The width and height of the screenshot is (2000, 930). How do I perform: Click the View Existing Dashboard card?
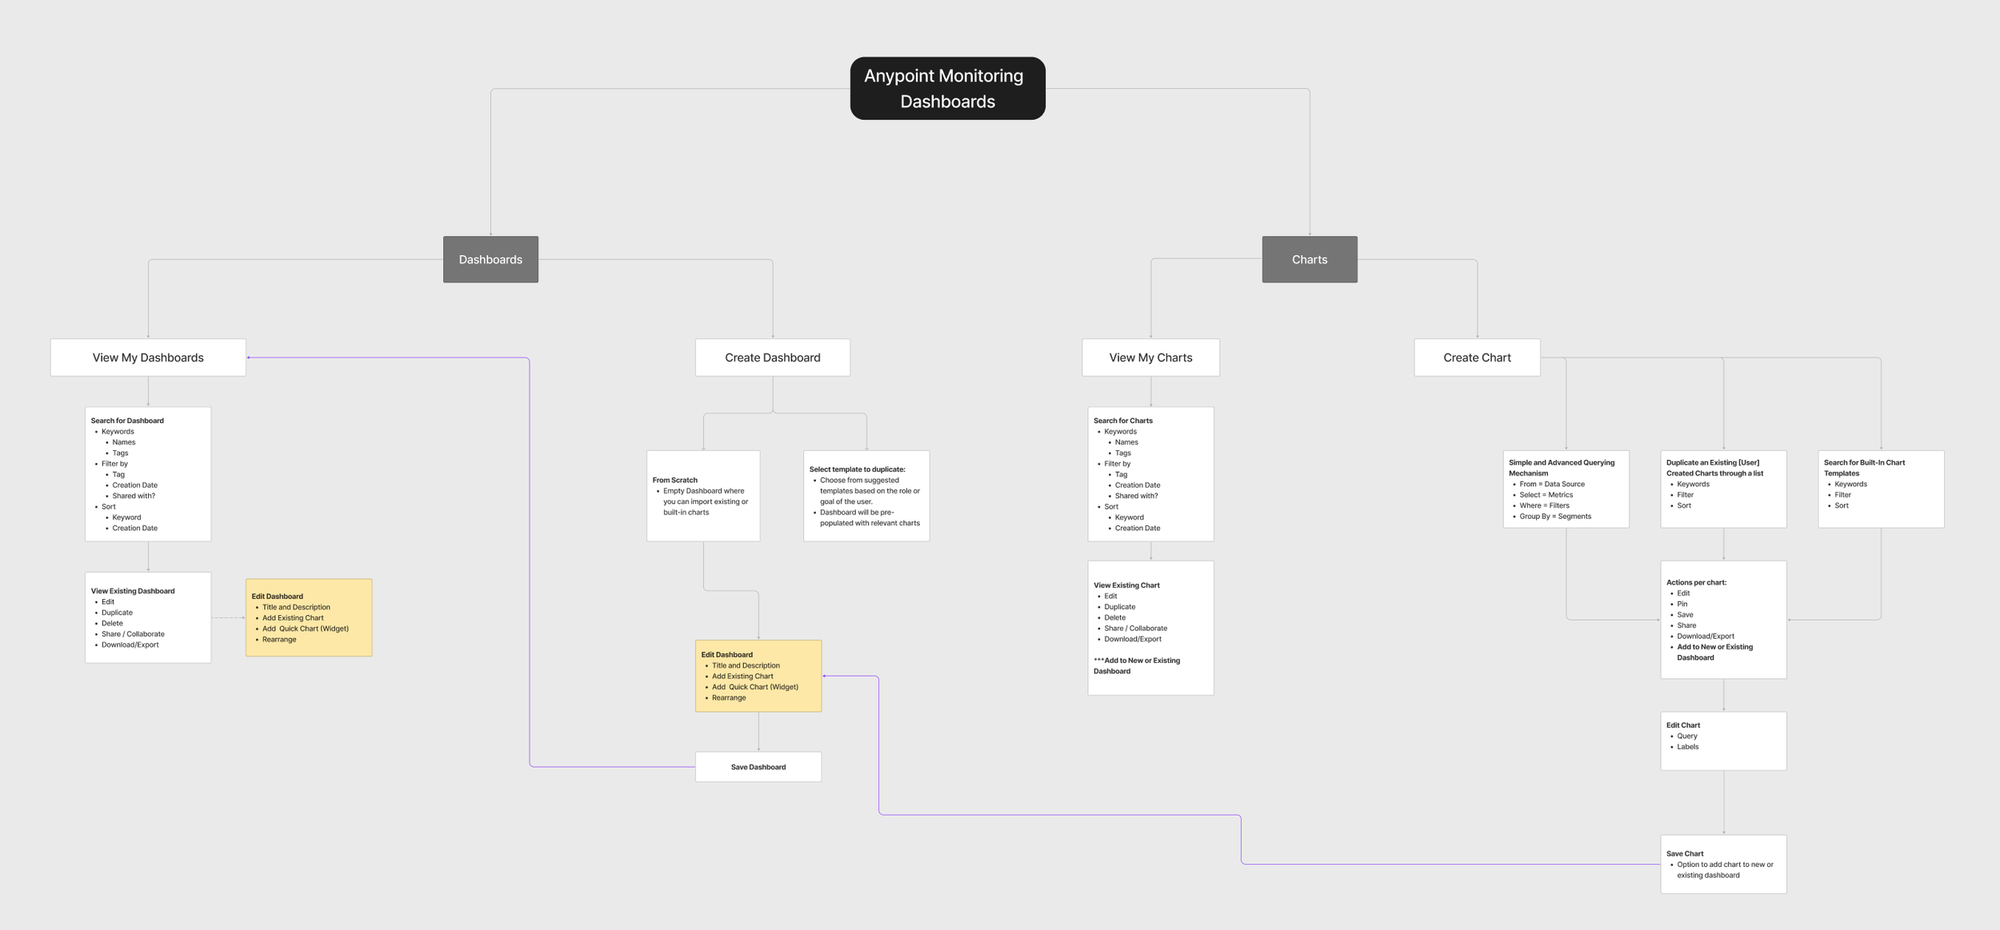(148, 617)
